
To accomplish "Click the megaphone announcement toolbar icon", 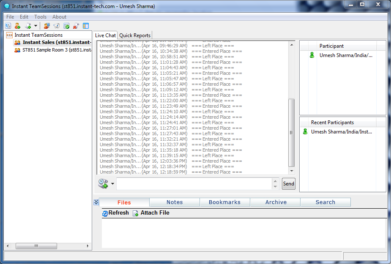I will coord(57,26).
